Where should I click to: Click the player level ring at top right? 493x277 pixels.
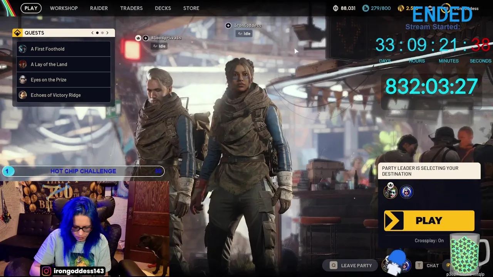click(446, 8)
